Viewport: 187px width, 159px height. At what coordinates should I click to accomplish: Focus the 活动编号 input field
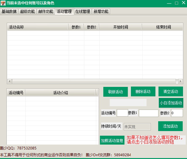(122, 113)
